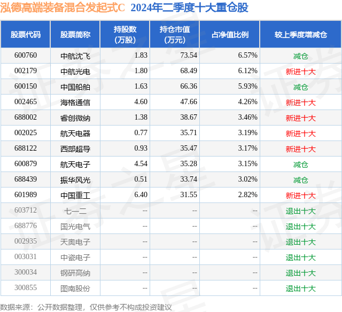
Task: Select stock name 中国船舶
Action: pyautogui.click(x=75, y=87)
